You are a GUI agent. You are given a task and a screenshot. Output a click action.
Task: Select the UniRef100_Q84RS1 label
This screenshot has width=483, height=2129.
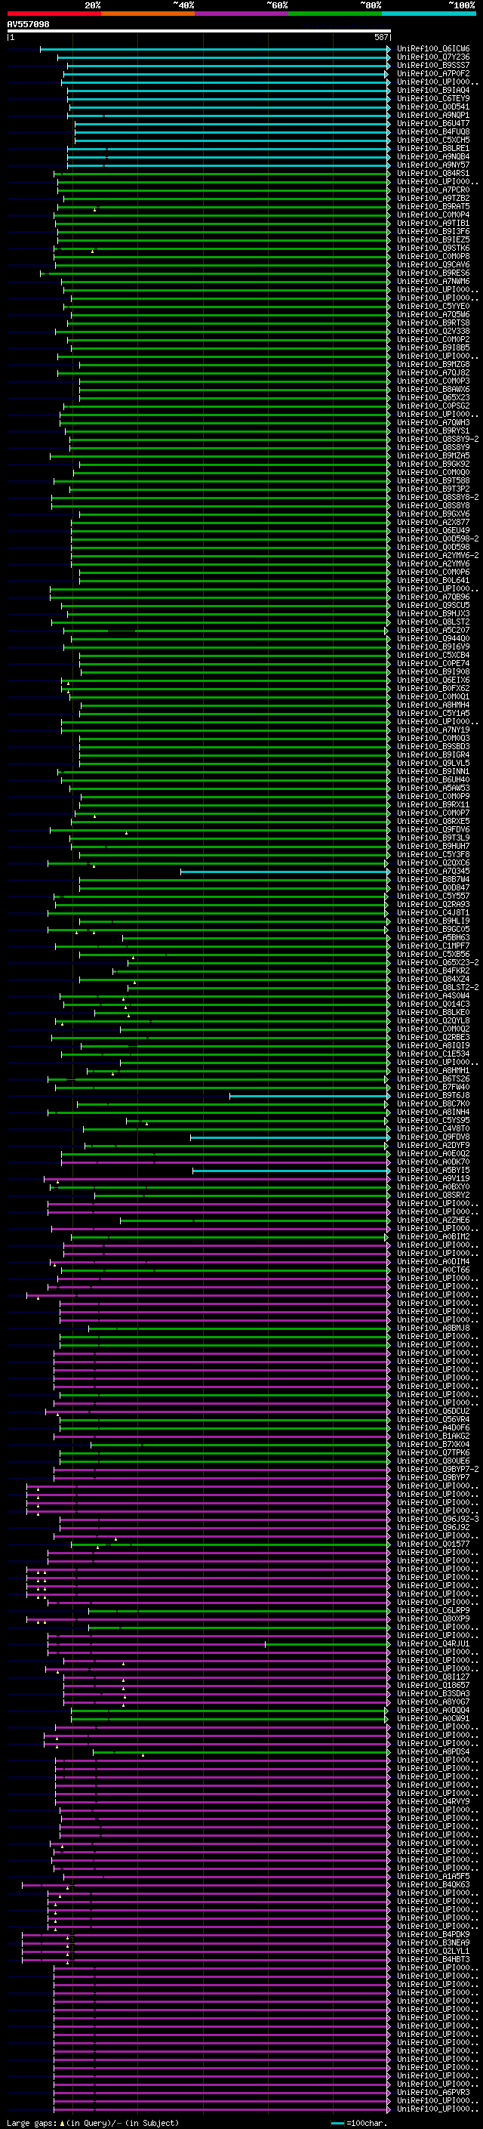tap(433, 174)
